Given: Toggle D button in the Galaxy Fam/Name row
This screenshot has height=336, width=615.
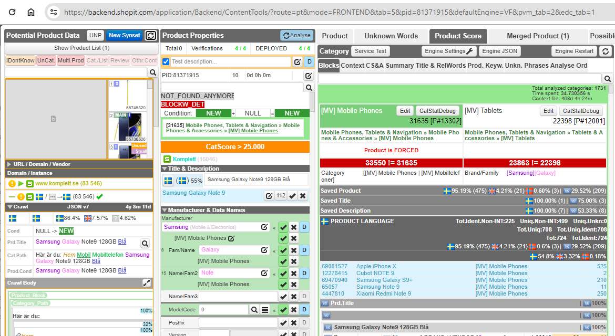Looking at the screenshot, I should click(x=304, y=250).
